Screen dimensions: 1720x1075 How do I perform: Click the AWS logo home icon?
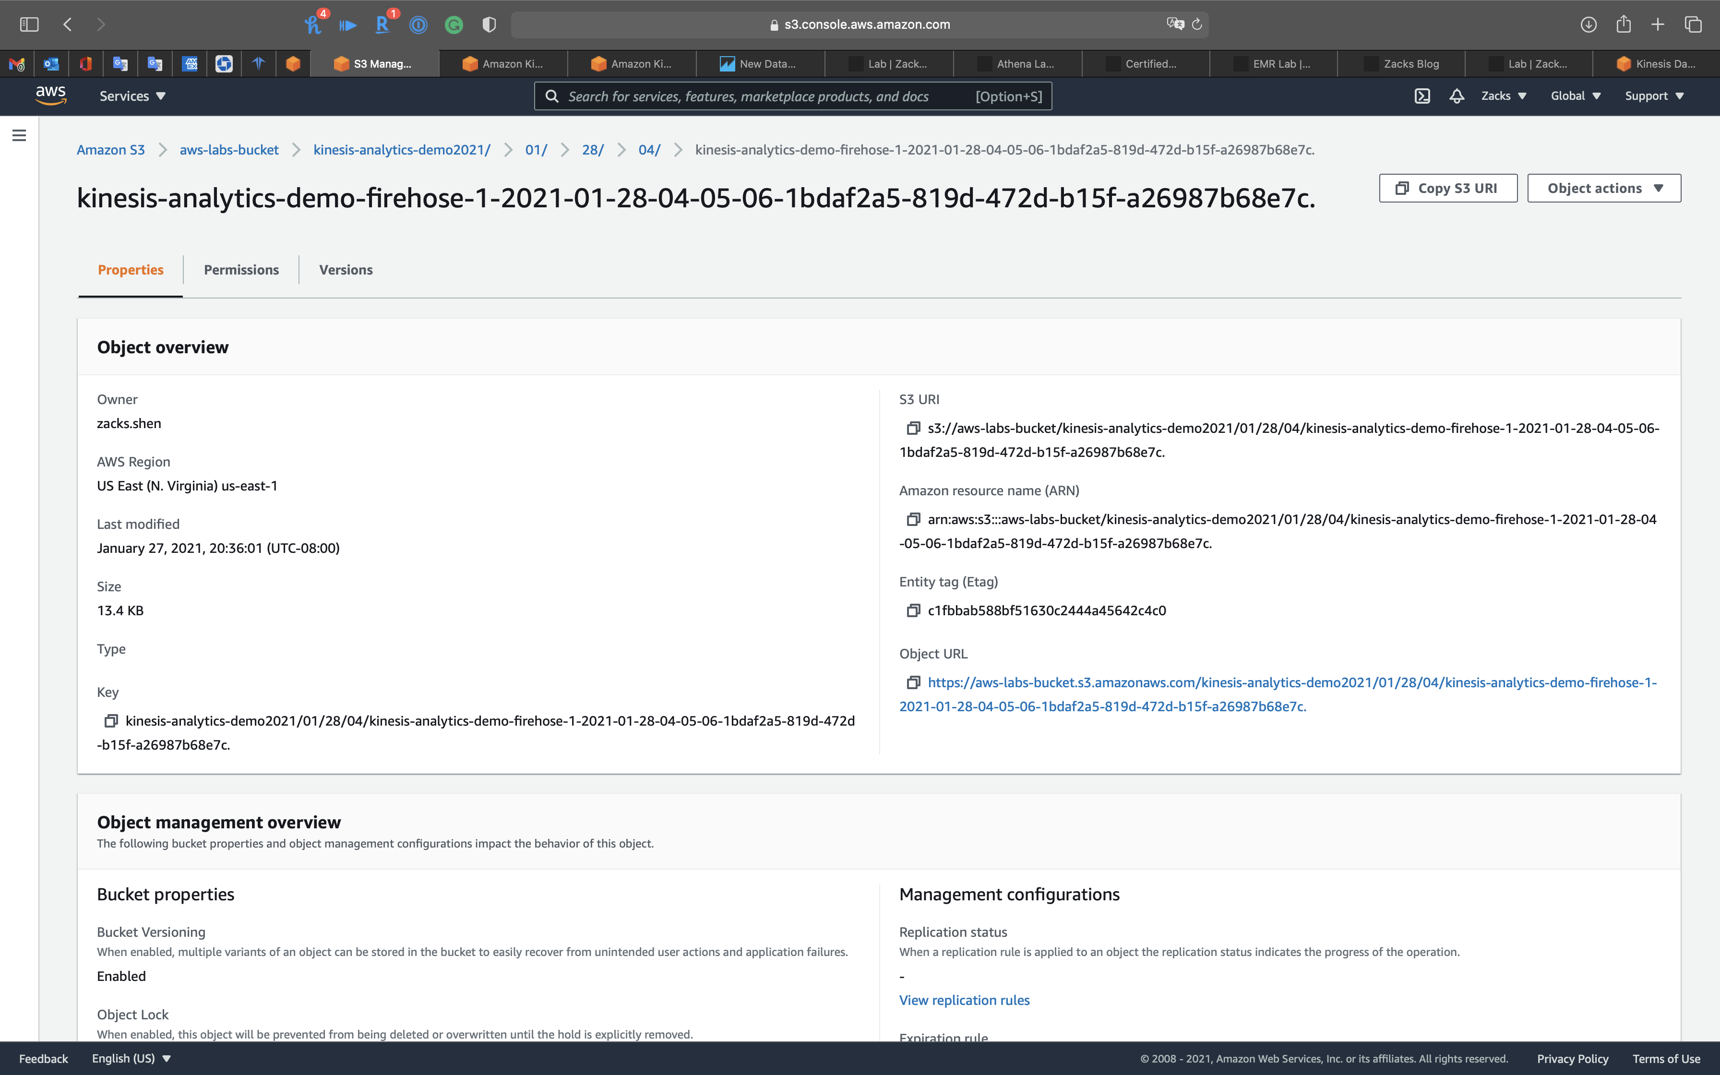(50, 96)
